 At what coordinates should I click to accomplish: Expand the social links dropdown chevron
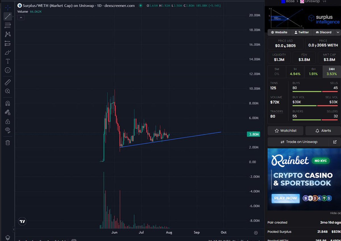click(338, 32)
